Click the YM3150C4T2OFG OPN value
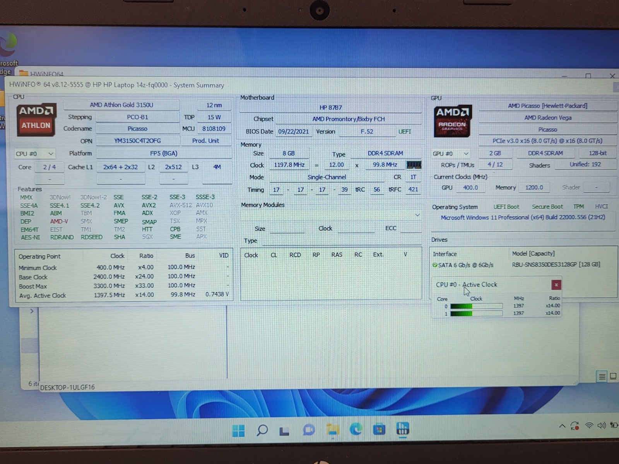Viewport: 619px width, 464px height. pos(137,141)
